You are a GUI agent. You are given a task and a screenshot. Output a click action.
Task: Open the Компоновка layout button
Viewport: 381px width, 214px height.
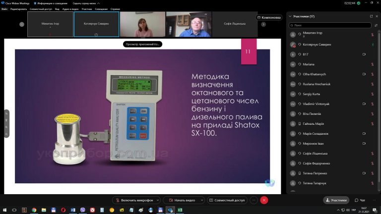click(x=269, y=17)
